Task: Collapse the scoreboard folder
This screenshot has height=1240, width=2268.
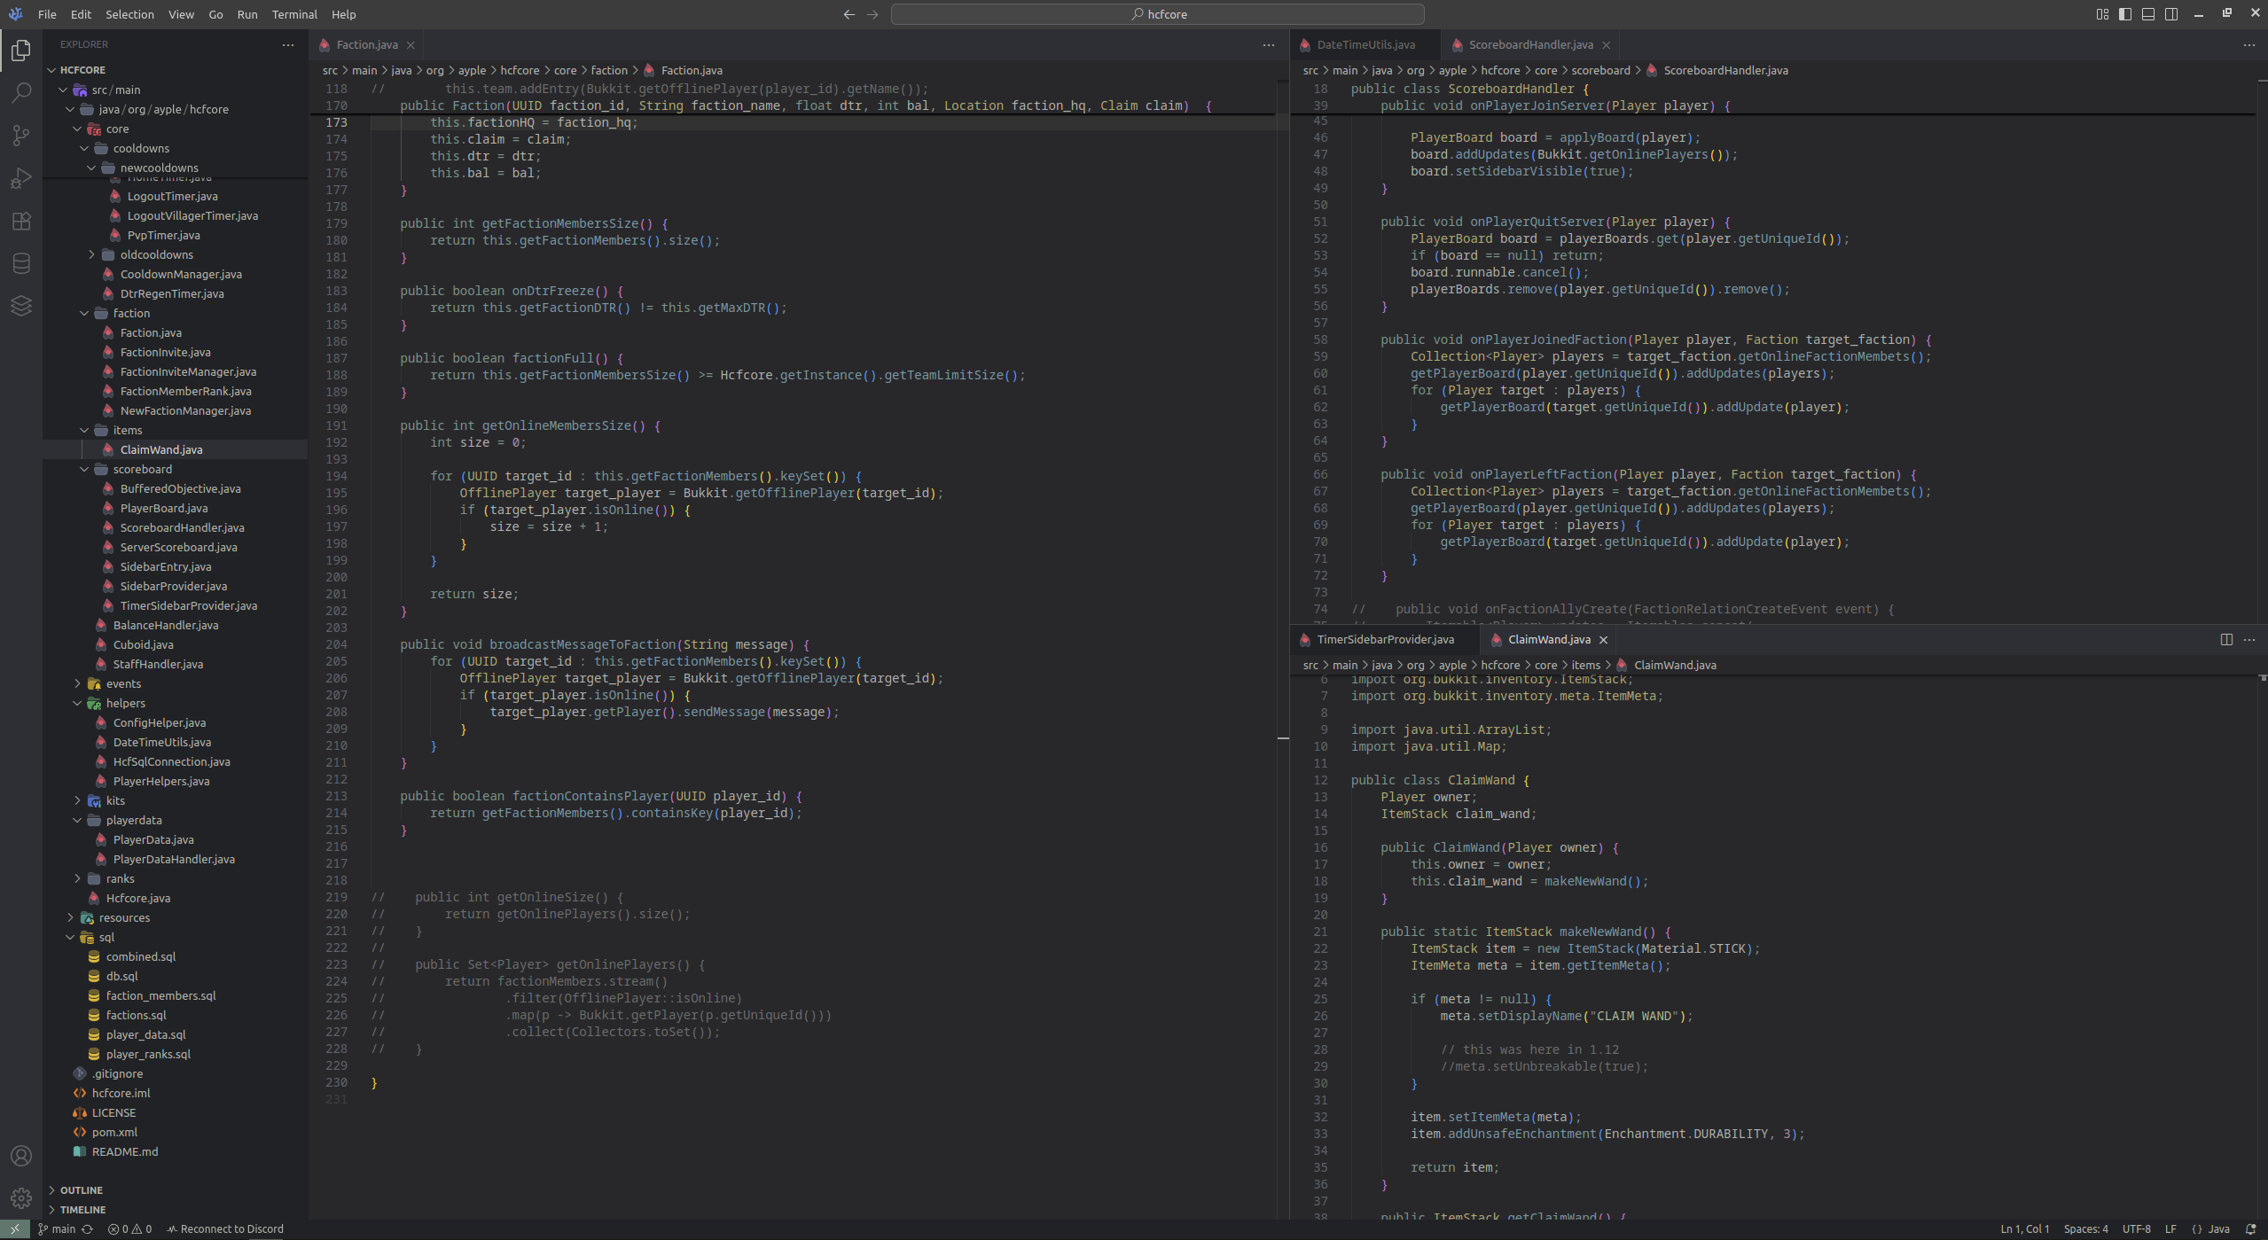Action: 142,469
